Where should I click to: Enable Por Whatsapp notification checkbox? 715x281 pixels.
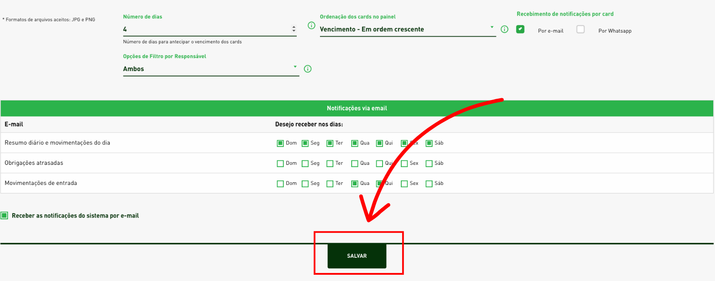[580, 29]
